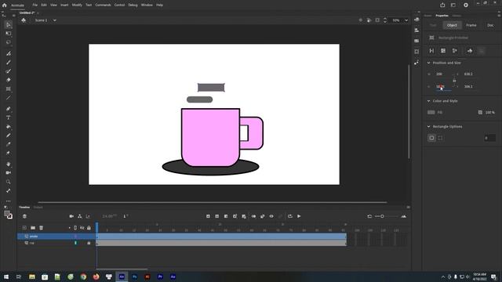Image resolution: width=502 pixels, height=282 pixels.
Task: Go to Animate home screen
Action: [4, 5]
